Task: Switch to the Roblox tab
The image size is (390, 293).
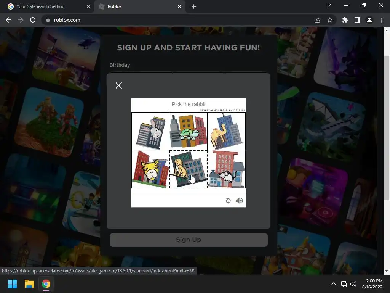Action: pyautogui.click(x=139, y=6)
